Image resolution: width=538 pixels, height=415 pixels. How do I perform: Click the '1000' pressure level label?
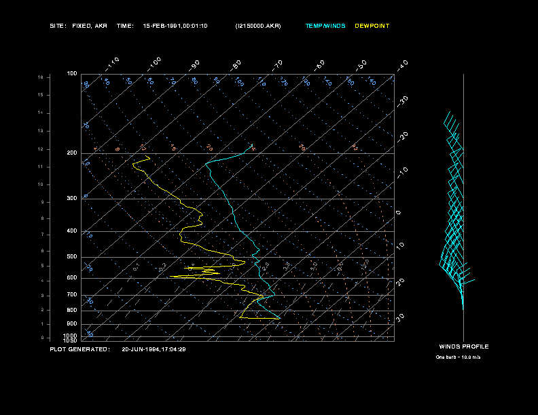pyautogui.click(x=71, y=336)
